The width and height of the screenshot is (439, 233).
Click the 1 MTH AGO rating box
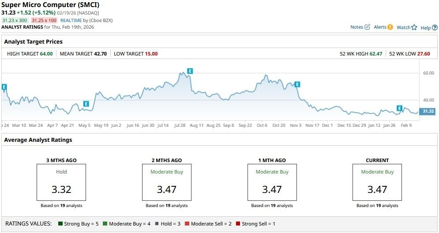pyautogui.click(x=272, y=182)
